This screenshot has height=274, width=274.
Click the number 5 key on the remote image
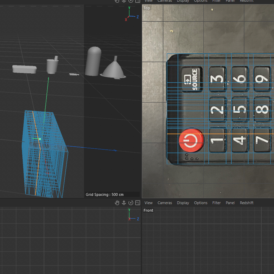(240, 109)
